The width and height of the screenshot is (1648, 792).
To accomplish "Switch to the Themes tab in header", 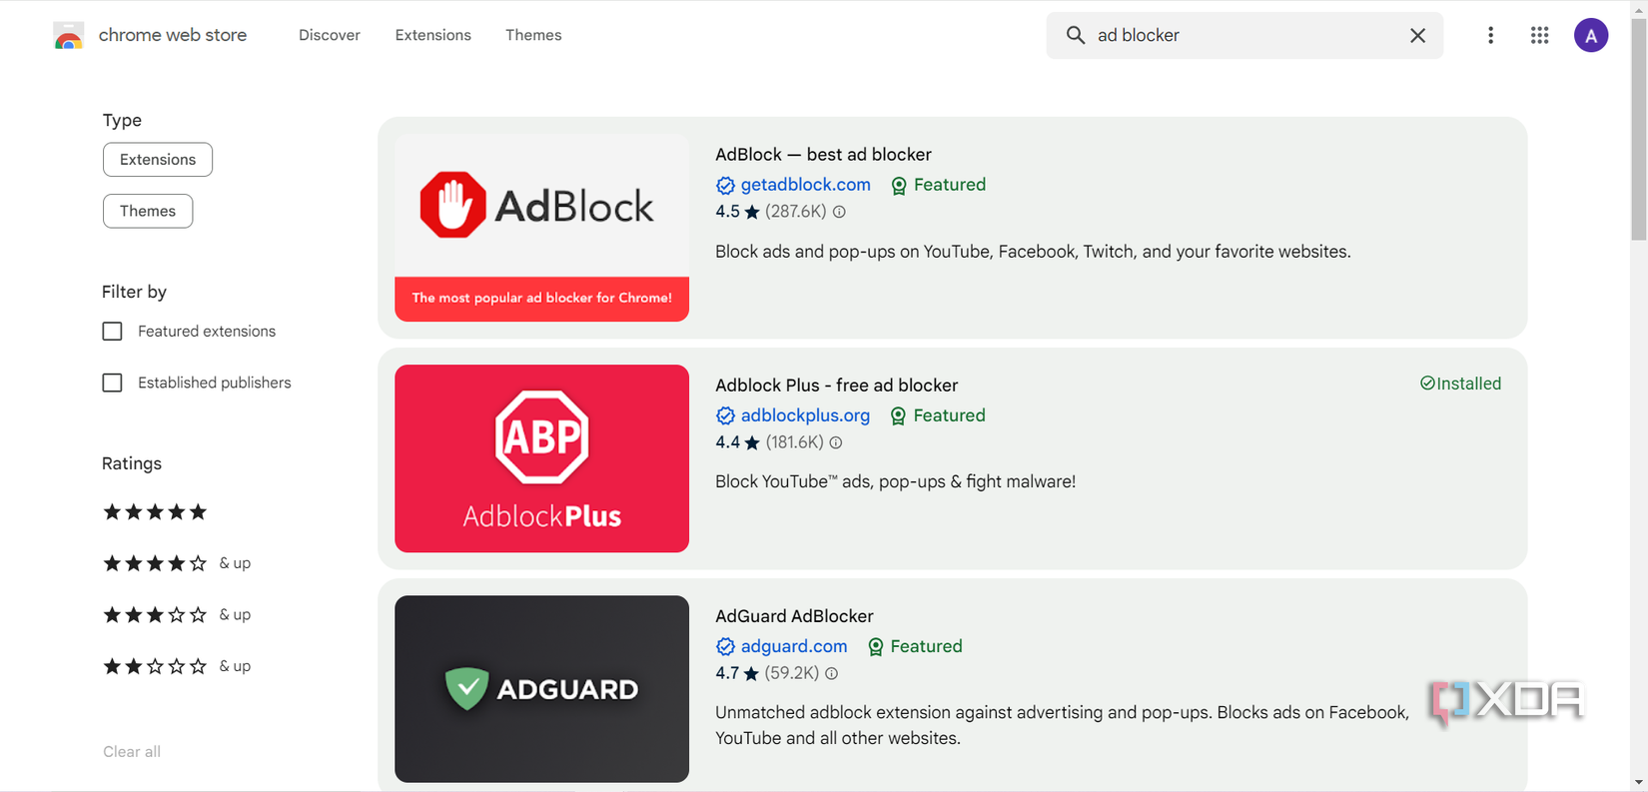I will [533, 35].
